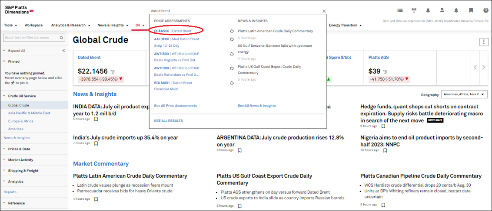This screenshot has height=211, width=492.
Task: Open the Nigeria aims to end imports headline
Action: [x=422, y=141]
